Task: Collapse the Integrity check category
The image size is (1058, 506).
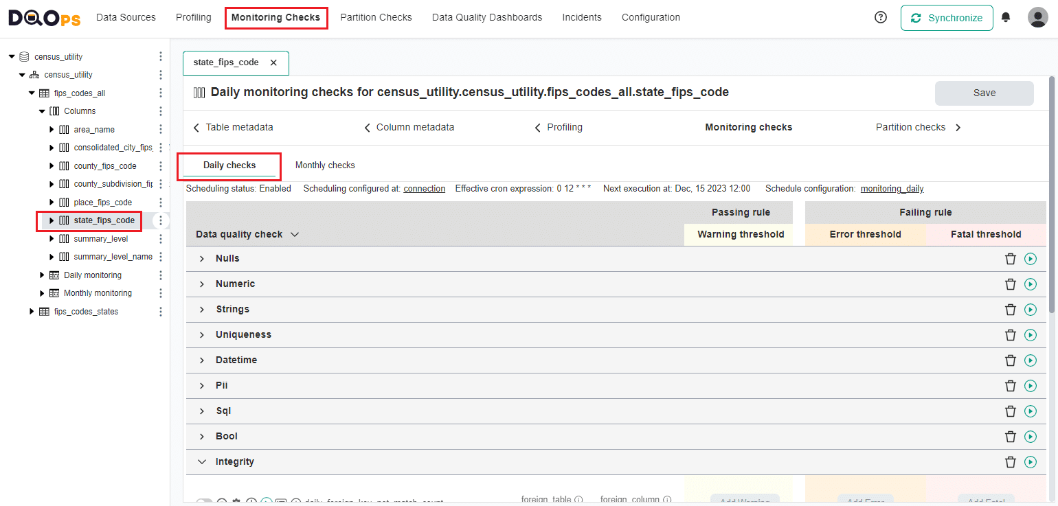Action: [201, 461]
